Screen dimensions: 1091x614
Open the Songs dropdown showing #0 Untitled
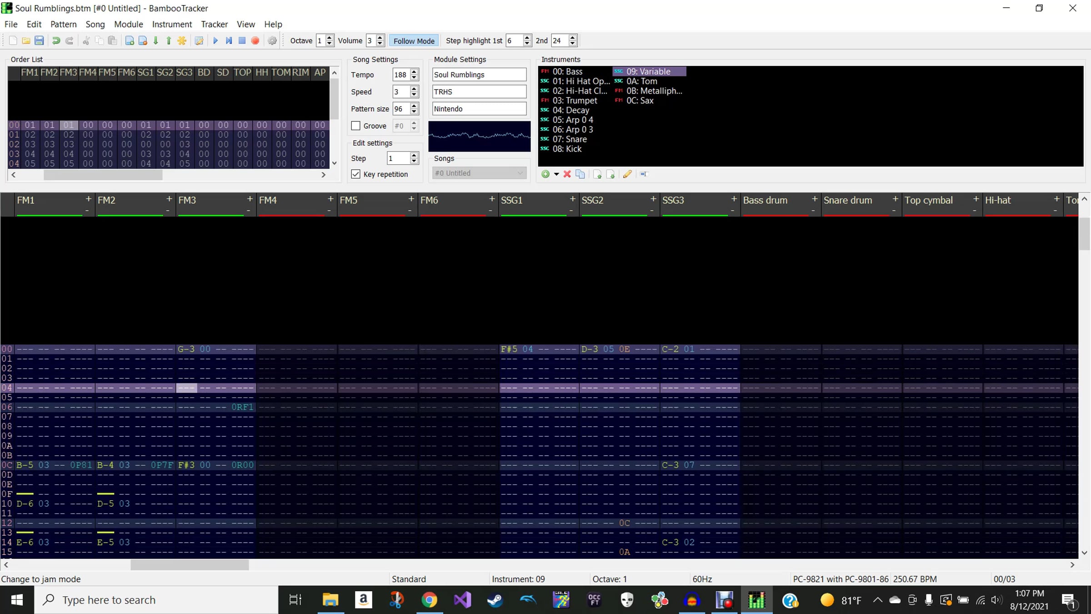pos(479,173)
